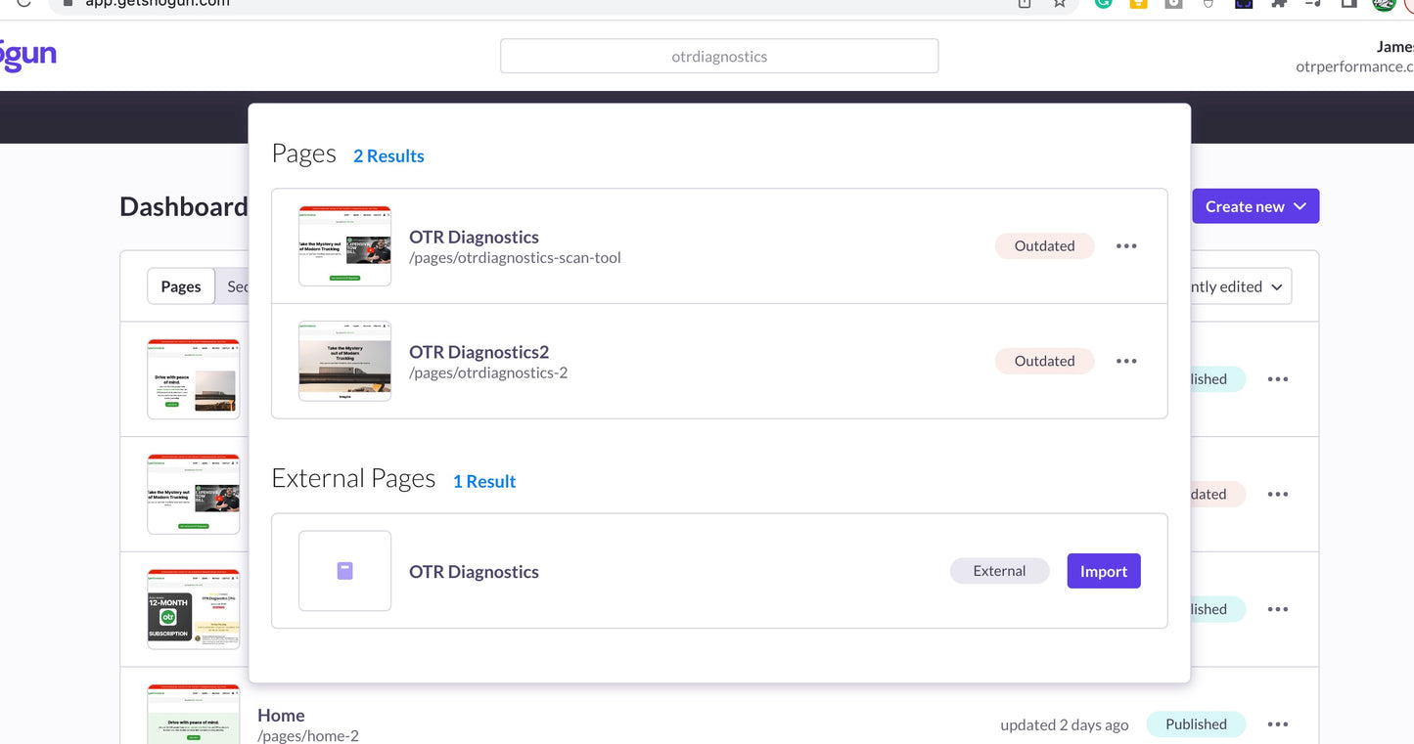Open OTR Diagnostics scan-tool page result
Viewport: 1414px width, 744px height.
[474, 238]
